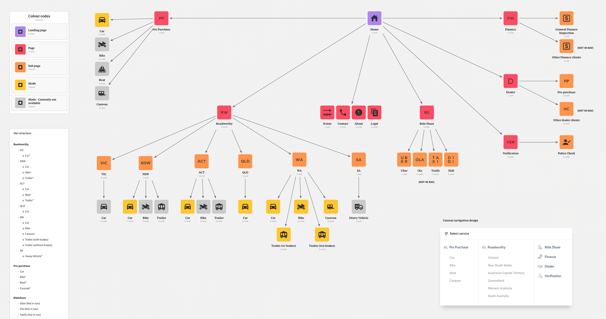
Task: Select the Legal document icon
Action: pyautogui.click(x=374, y=112)
